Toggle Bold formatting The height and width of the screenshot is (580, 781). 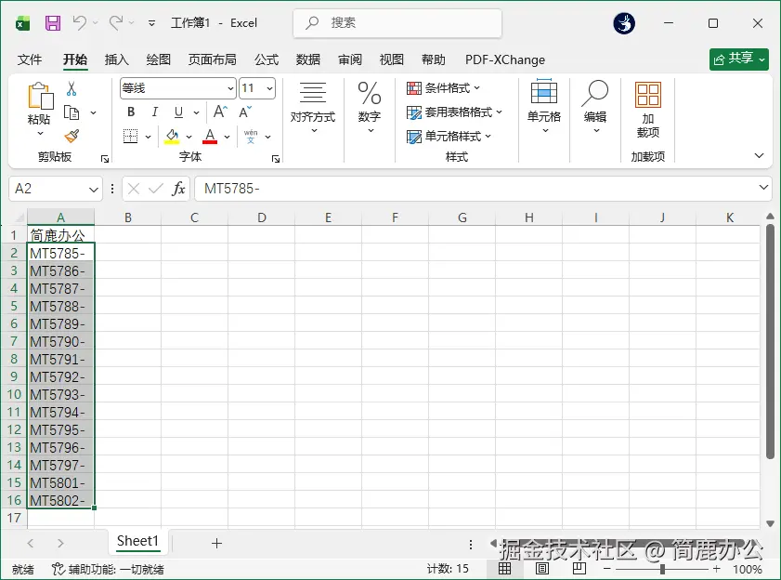[131, 112]
